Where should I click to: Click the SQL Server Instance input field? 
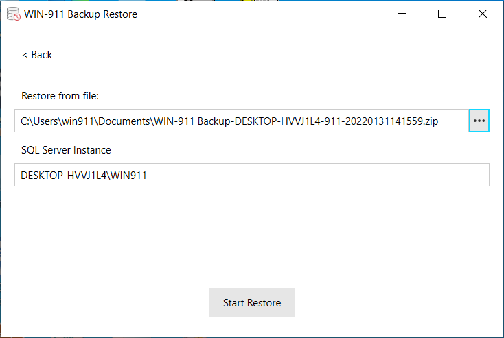click(x=252, y=175)
